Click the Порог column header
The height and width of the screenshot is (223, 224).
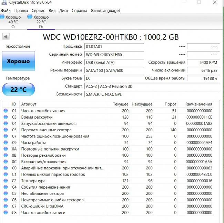pyautogui.click(x=166, y=104)
